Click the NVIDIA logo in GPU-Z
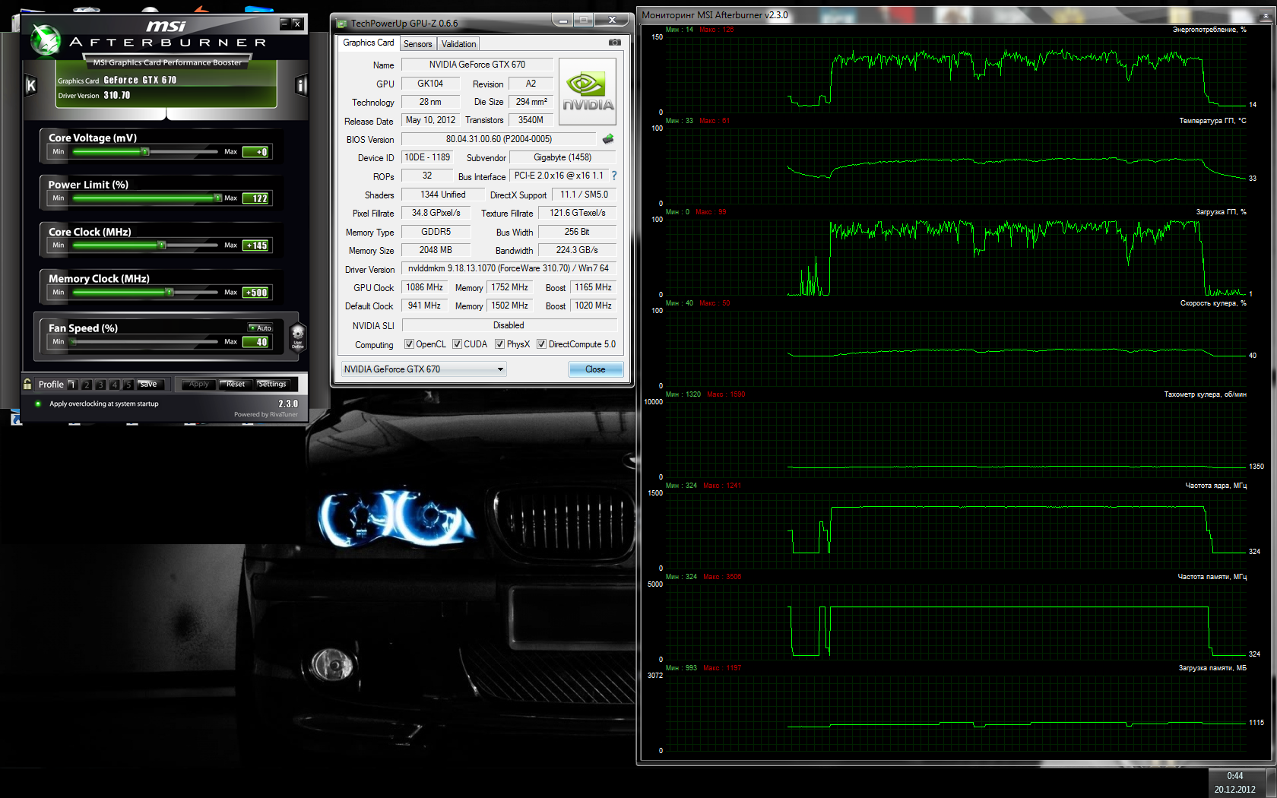The height and width of the screenshot is (798, 1277). [588, 91]
